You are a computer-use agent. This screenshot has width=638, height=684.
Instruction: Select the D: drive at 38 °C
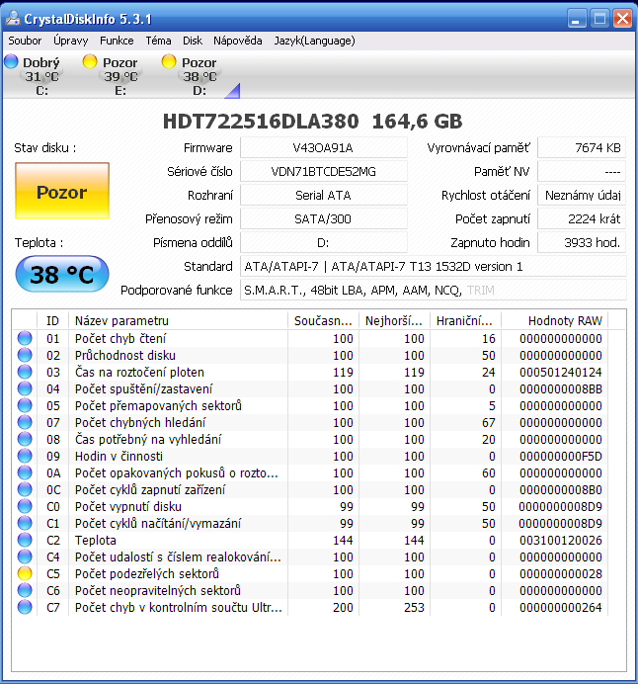(x=191, y=75)
